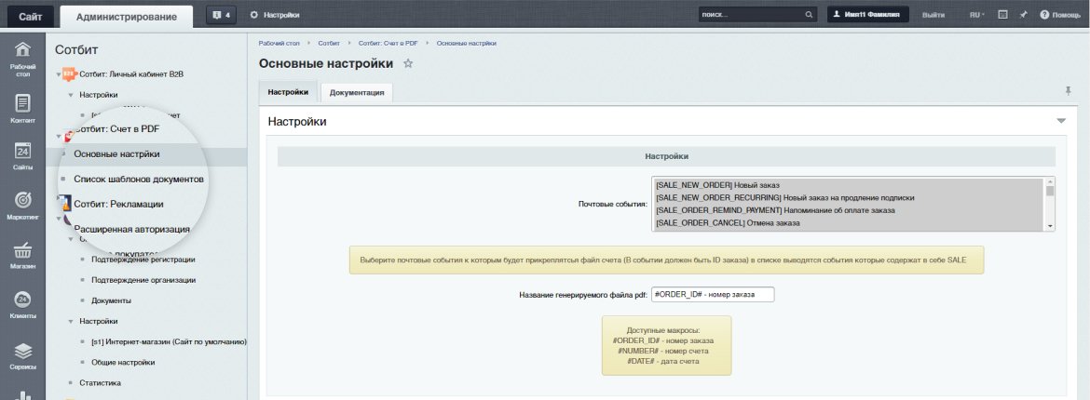Collapse Настройки branch under Личный кабинет B2B
This screenshot has height=400, width=1090.
click(x=71, y=95)
